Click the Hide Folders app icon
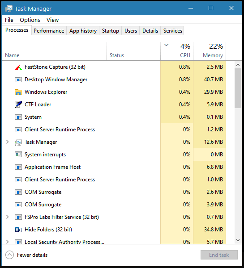This screenshot has width=244, height=268. pyautogui.click(x=18, y=230)
